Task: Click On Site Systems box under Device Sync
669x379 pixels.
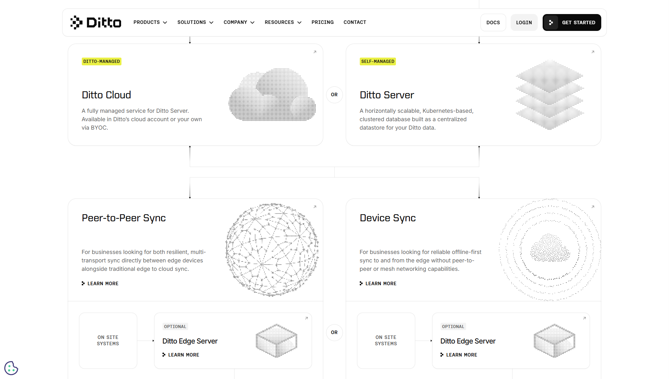Action: (x=386, y=340)
